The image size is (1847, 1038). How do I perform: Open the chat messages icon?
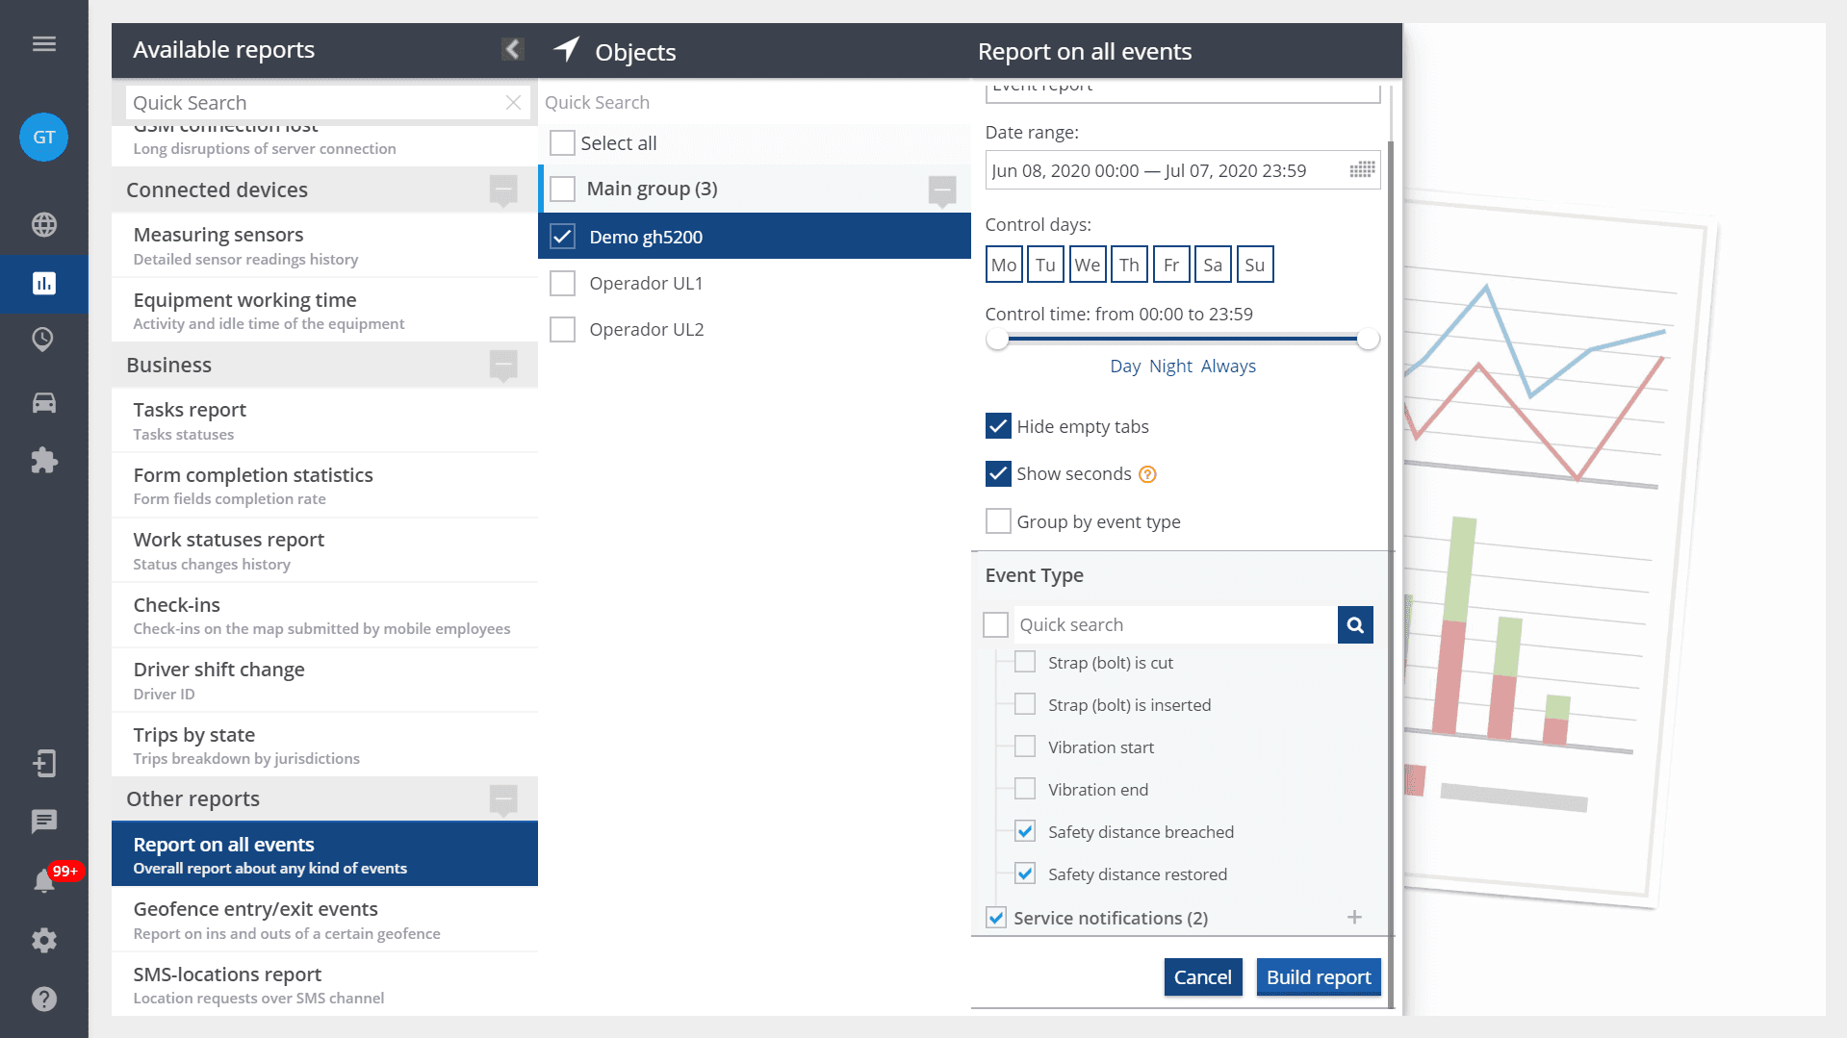point(44,821)
